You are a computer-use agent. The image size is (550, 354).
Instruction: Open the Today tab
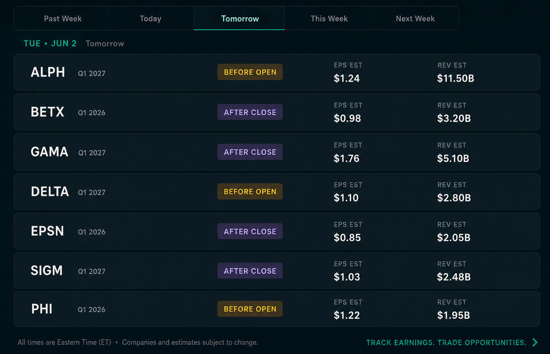[150, 19]
